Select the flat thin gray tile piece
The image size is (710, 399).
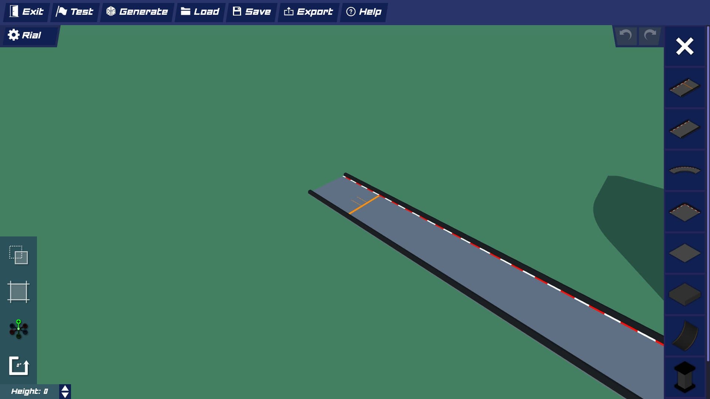pos(684,253)
